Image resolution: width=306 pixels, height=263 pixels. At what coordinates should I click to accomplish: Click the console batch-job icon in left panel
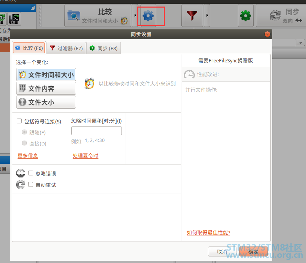tap(14, 19)
